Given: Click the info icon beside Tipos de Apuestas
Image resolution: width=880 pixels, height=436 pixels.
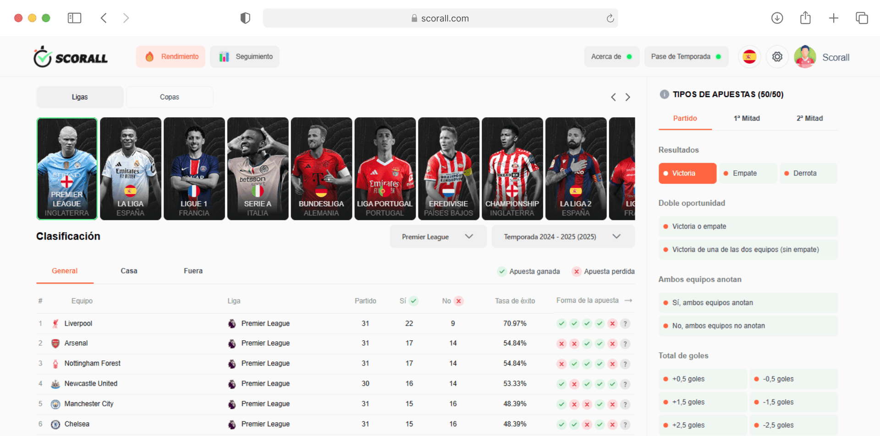Looking at the screenshot, I should pyautogui.click(x=664, y=94).
